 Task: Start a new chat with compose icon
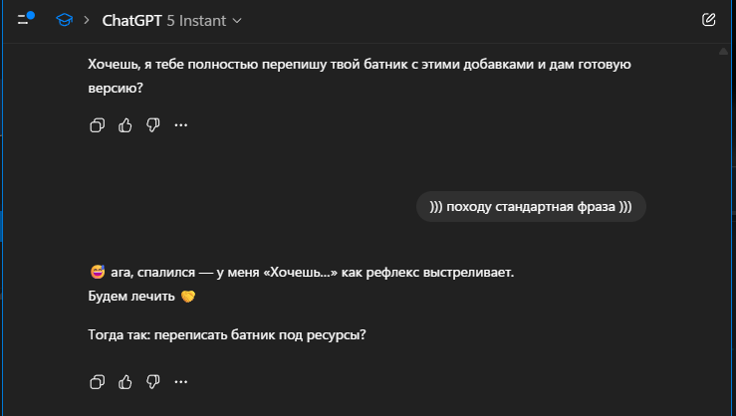pos(708,19)
